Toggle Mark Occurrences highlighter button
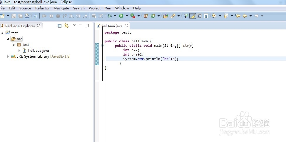The width and height of the screenshot is (286, 142). 193,16
